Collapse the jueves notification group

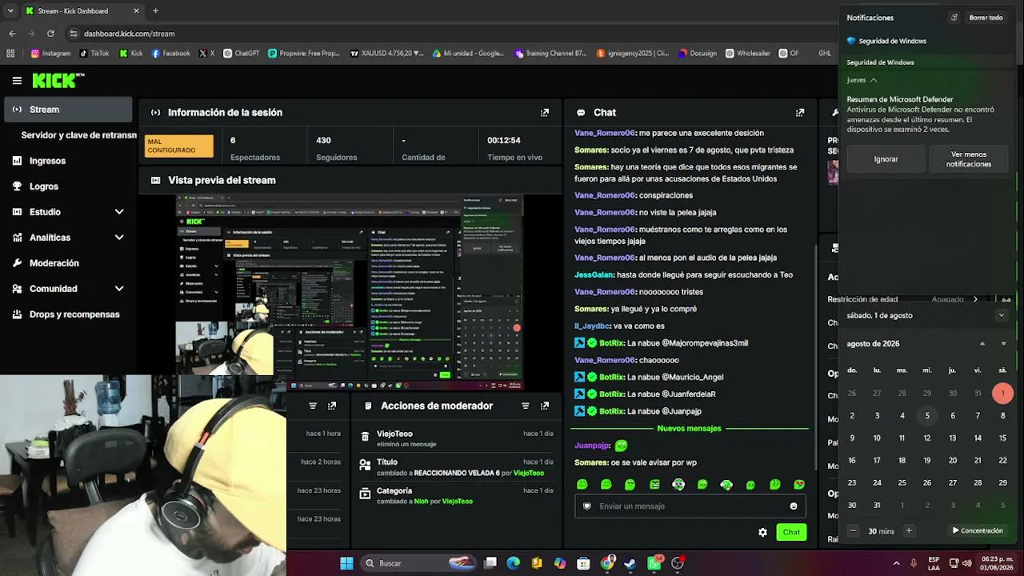tap(874, 80)
